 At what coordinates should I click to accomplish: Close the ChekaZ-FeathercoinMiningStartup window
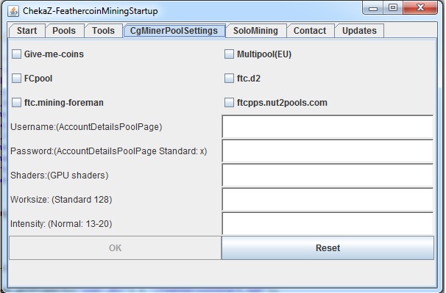420,7
